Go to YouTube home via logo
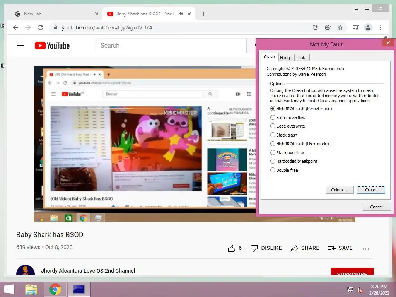Image resolution: width=396 pixels, height=297 pixels. (52, 46)
